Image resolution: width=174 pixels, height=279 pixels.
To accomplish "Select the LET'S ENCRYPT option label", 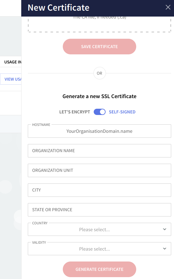I will click(75, 112).
